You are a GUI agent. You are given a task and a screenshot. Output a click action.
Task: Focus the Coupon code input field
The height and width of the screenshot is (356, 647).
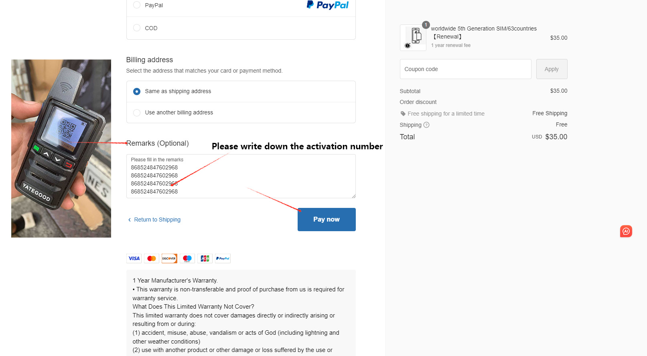tap(465, 69)
